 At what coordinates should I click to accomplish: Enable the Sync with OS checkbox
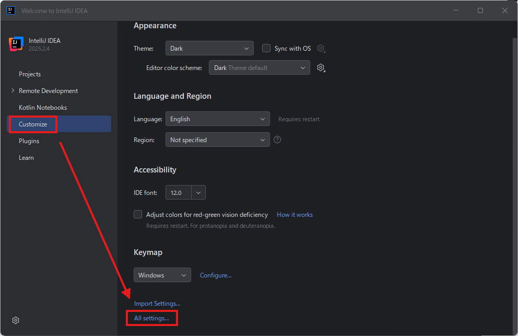(x=266, y=48)
